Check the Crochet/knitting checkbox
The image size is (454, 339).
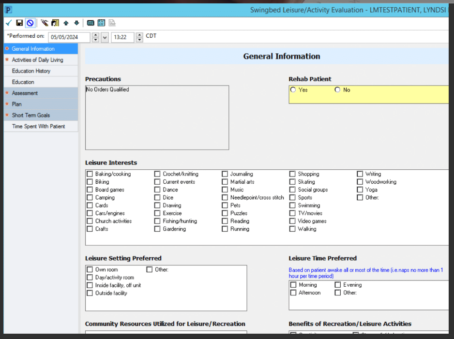click(157, 174)
